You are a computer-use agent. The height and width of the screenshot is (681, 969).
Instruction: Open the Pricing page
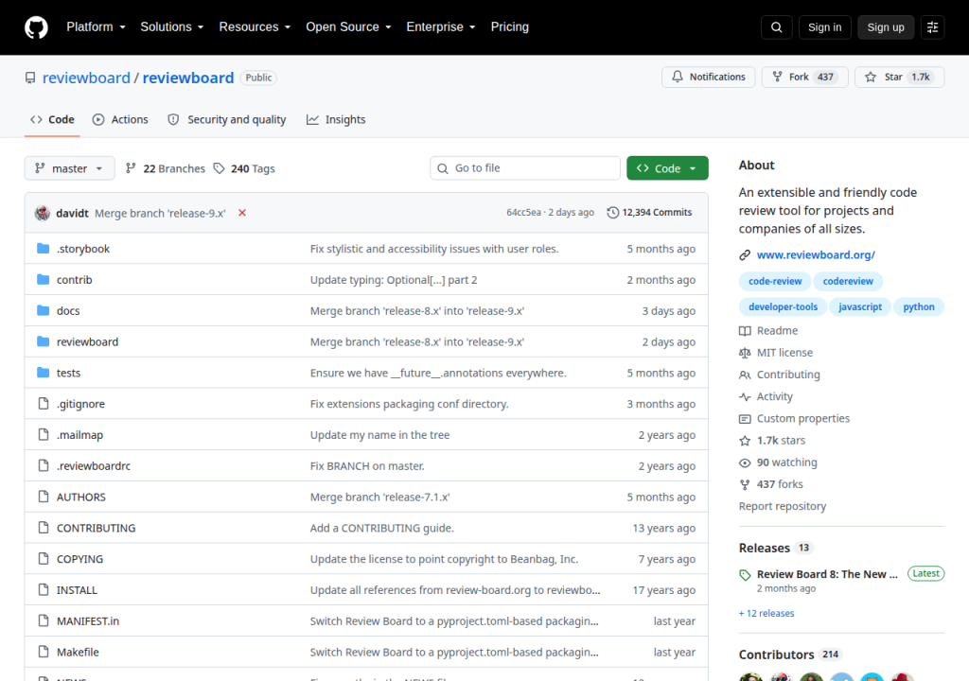(x=509, y=27)
